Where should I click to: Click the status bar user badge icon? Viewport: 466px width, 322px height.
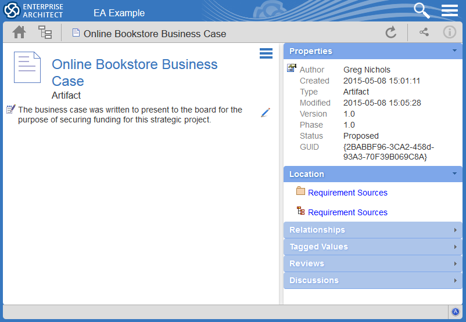point(456,312)
